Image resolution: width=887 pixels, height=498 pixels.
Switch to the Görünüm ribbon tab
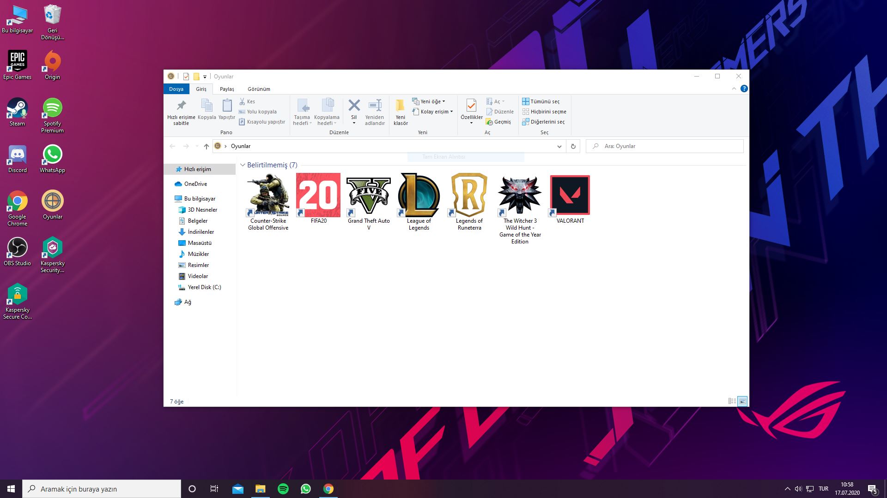tap(259, 89)
